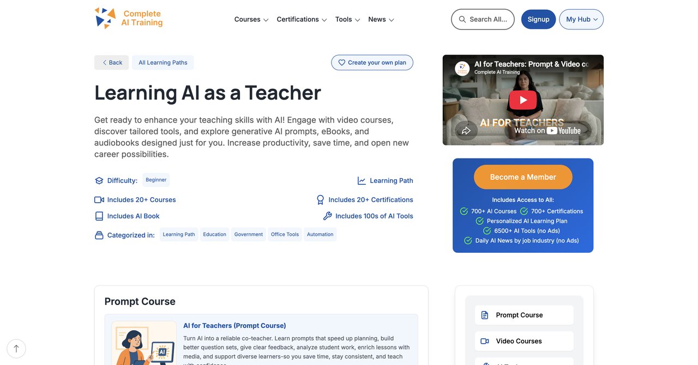This screenshot has height=365, width=698.
Task: Click the Learning AI as a Teacher heading
Action: pos(208,93)
